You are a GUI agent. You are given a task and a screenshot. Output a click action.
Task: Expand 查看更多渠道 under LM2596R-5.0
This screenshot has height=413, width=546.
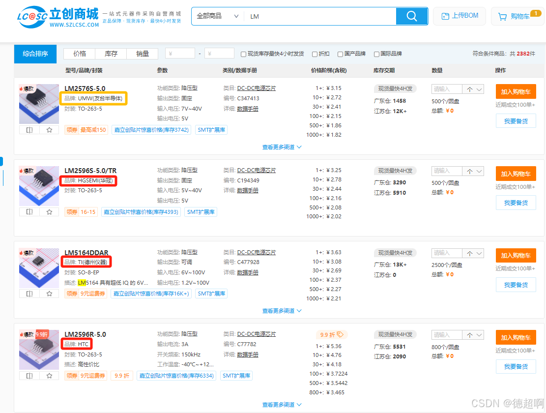(282, 405)
